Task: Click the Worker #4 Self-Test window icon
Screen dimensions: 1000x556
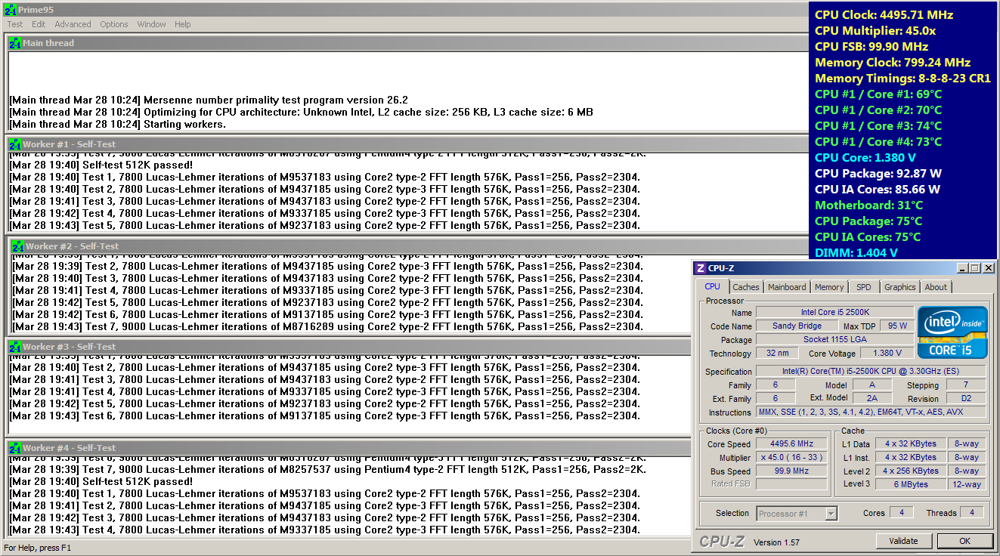Action: (14, 448)
